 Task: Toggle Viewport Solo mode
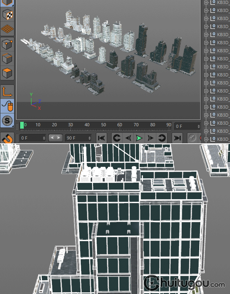[x=7, y=120]
